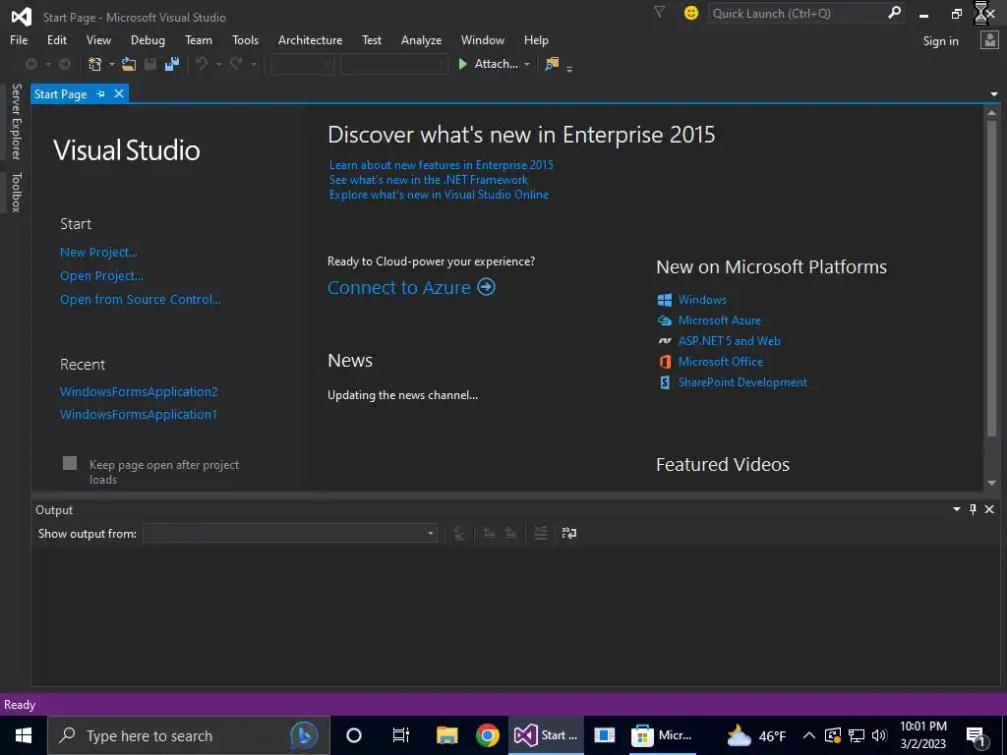Click the feedback smiley face icon
Viewport: 1007px width, 755px height.
[691, 13]
